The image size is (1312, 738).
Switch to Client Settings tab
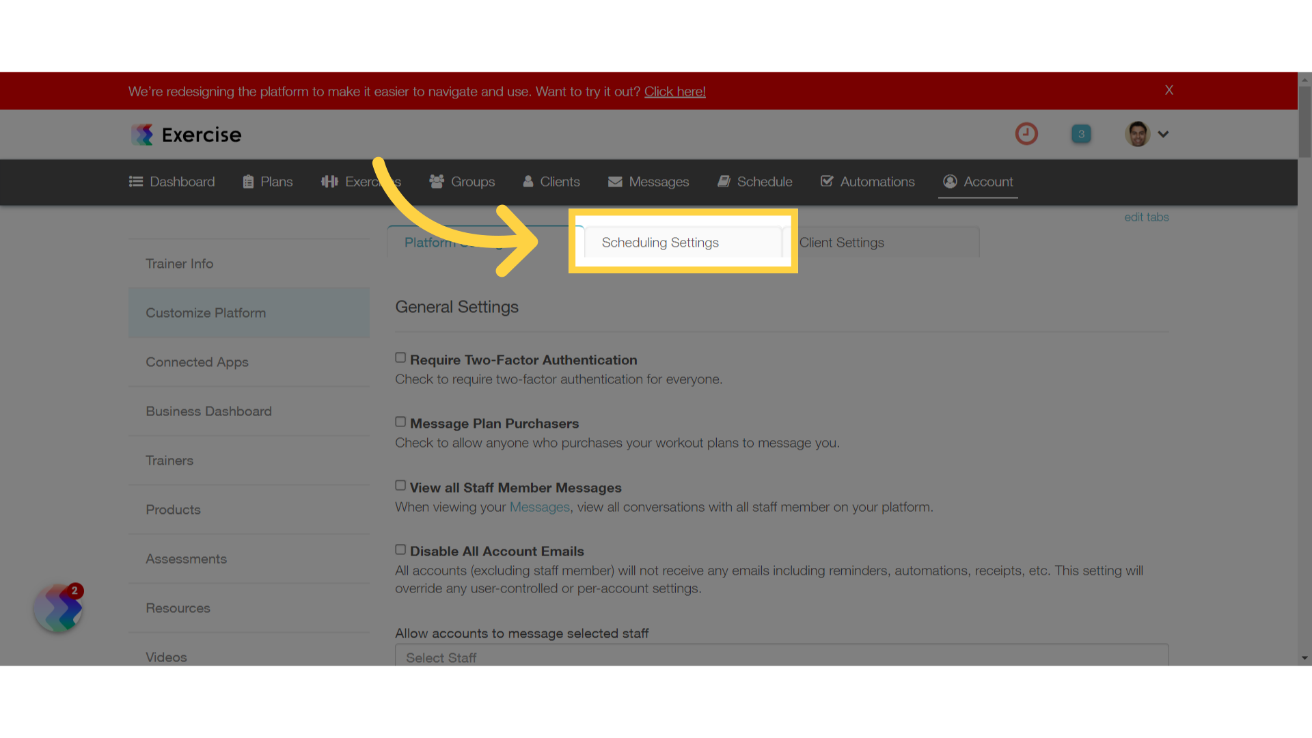[842, 243]
